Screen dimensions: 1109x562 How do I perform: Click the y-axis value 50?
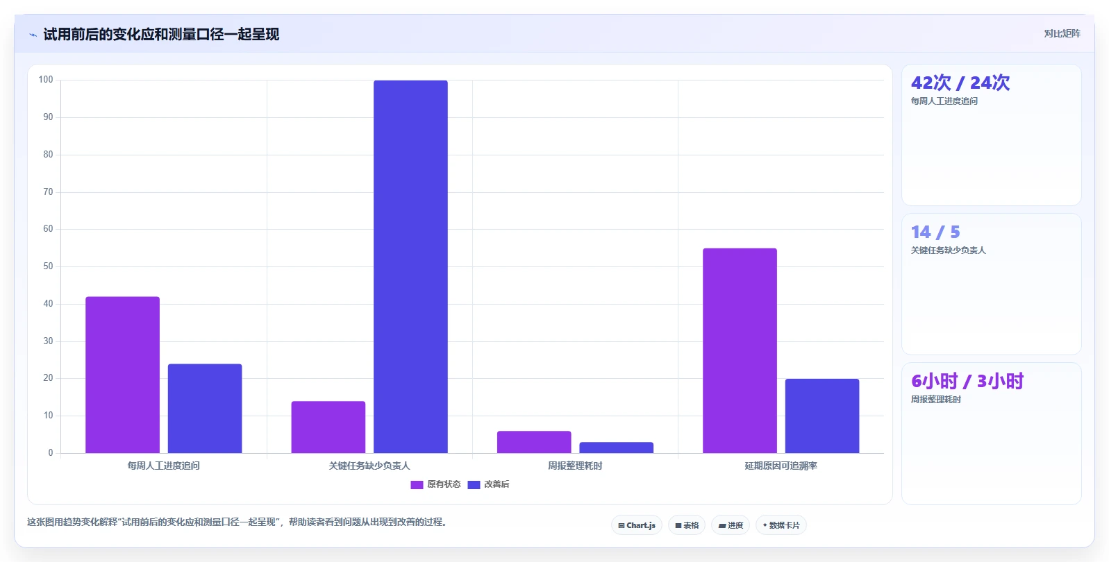coord(48,266)
